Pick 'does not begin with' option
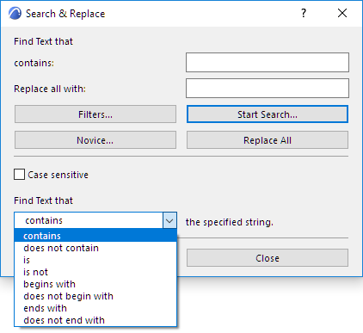 95,296
